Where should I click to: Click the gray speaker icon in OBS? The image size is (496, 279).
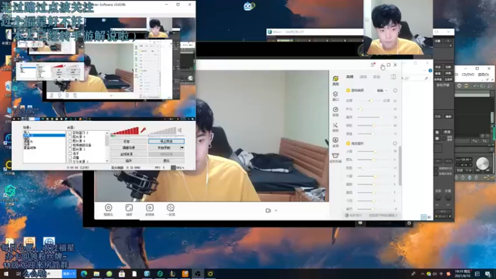click(x=180, y=130)
